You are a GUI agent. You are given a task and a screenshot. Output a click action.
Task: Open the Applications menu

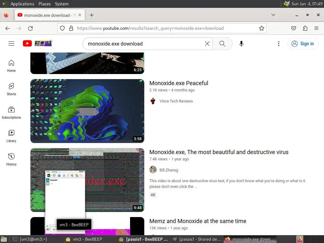(x=22, y=4)
